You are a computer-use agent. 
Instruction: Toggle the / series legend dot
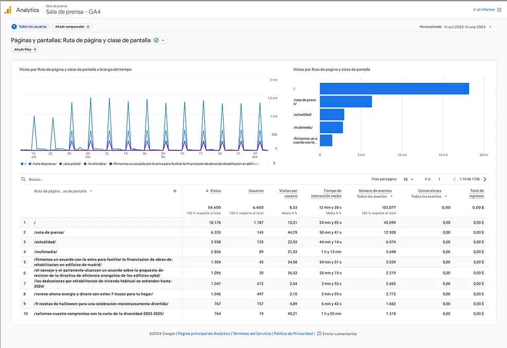(x=22, y=164)
